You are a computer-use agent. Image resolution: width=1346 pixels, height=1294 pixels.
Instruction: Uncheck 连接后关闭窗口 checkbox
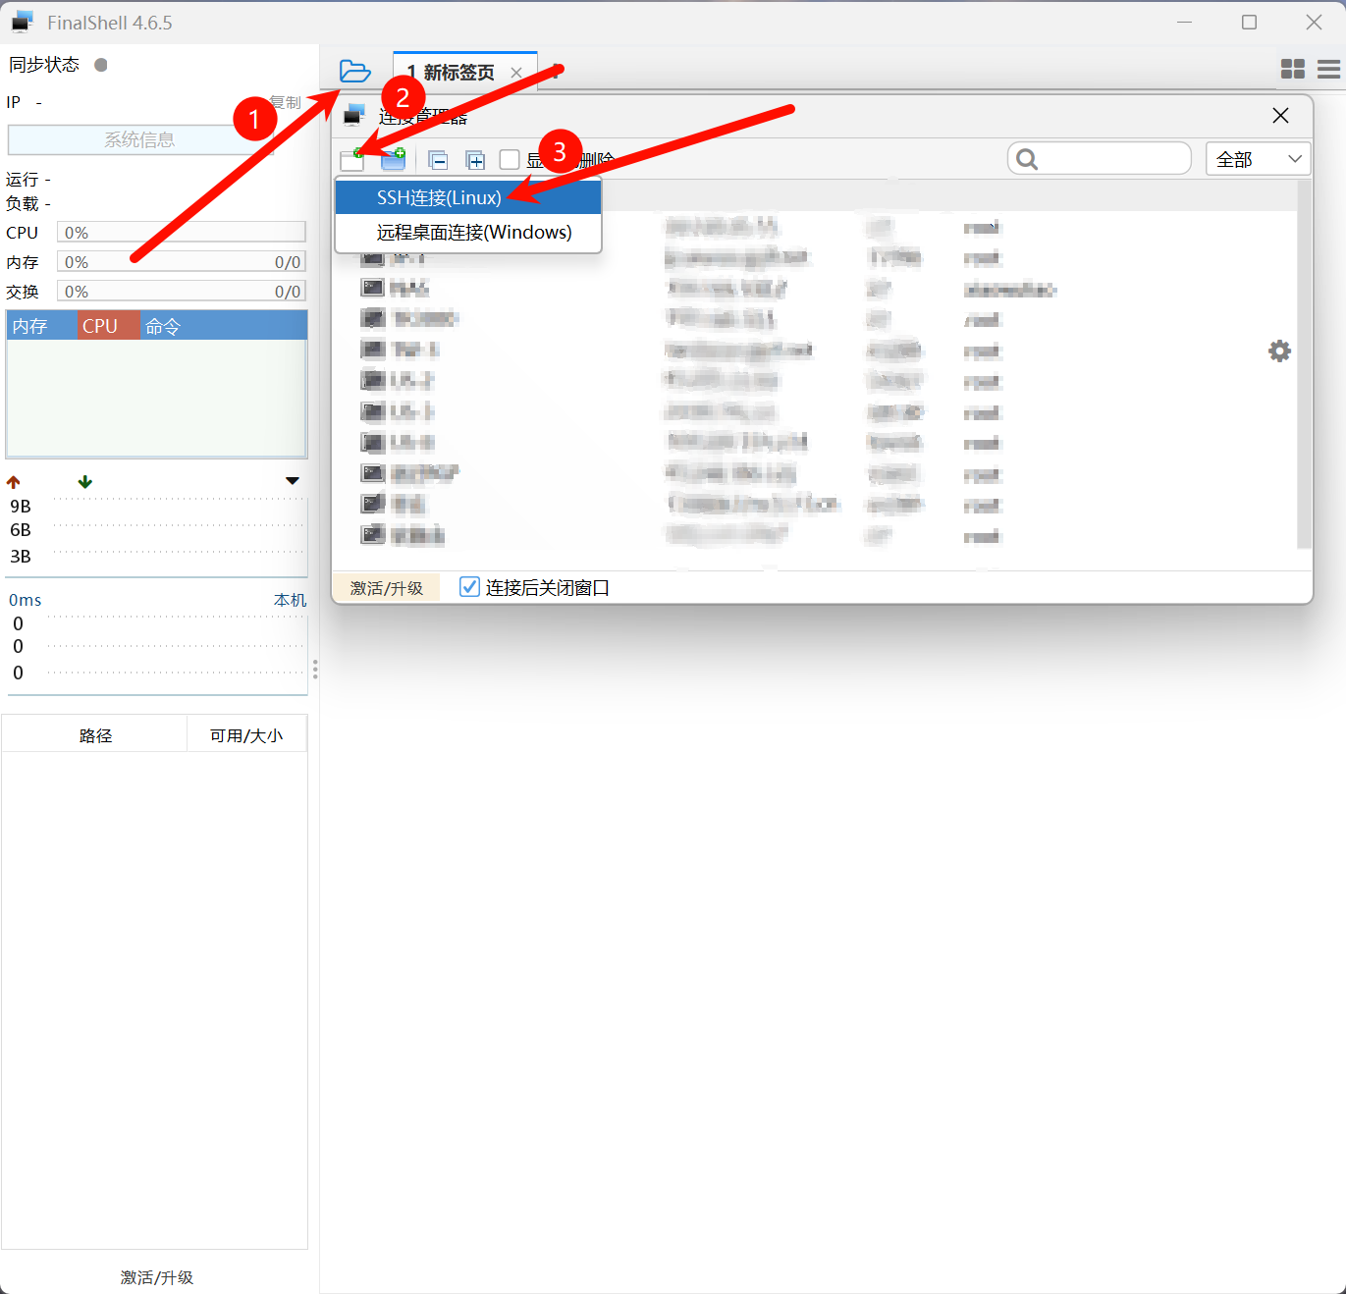470,587
